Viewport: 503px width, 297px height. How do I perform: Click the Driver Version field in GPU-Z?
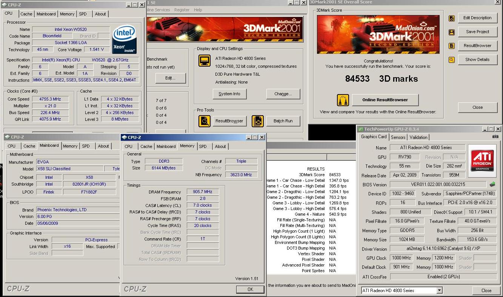[443, 249]
